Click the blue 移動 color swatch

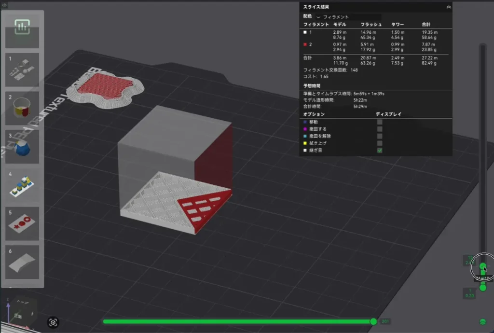tap(305, 122)
